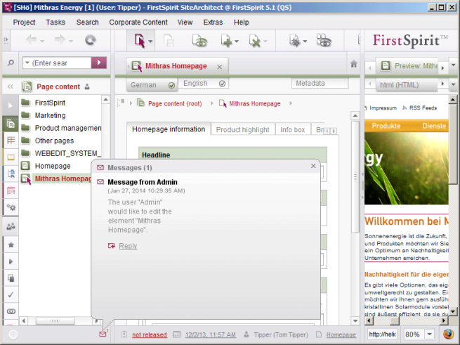Click the favorites star icon in sidebar
This screenshot has height=345, width=460.
[x=11, y=245]
